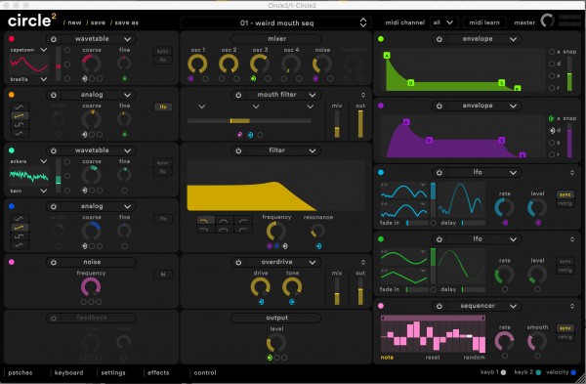Click the 'new' patch button

(74, 22)
